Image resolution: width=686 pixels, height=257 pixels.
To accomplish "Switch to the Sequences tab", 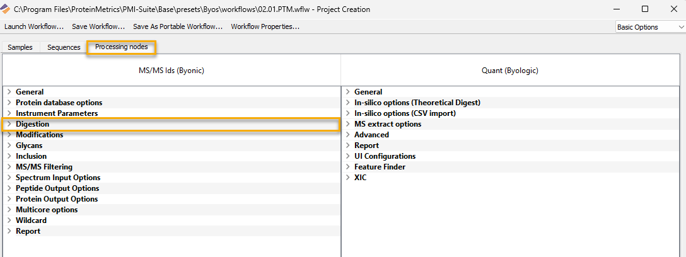I will 64,47.
